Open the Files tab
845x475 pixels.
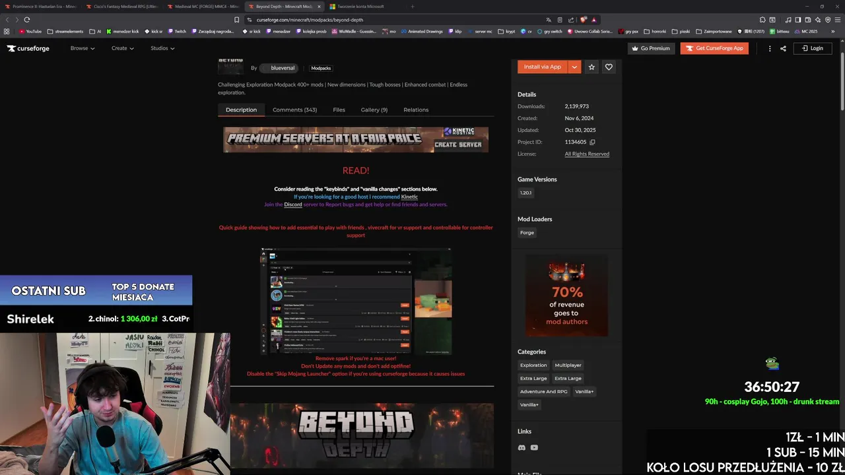339,110
